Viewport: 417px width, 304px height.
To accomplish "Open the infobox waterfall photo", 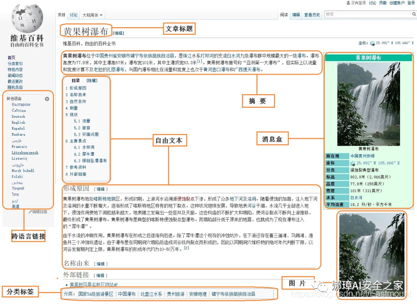I will 368,104.
